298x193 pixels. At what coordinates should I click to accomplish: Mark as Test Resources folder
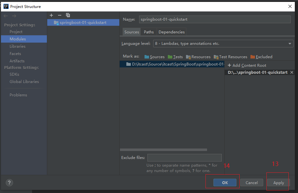[x=230, y=57]
